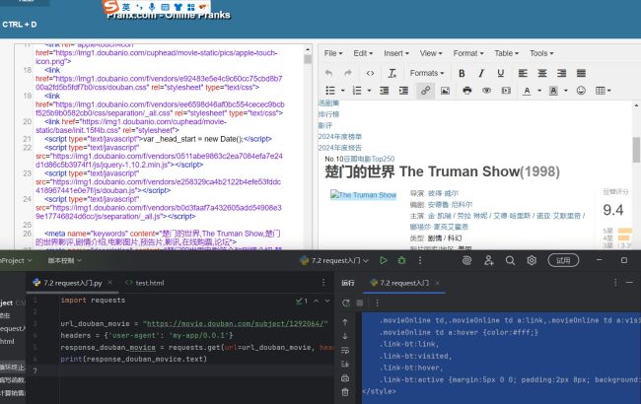Click the numbered list icon

tap(357, 91)
